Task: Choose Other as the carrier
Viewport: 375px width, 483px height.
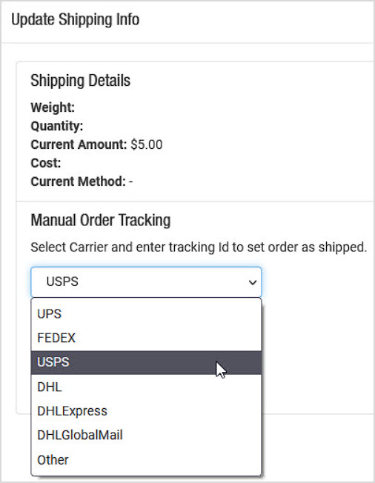Action: click(146, 459)
